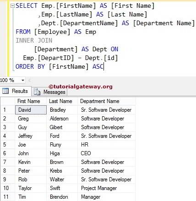Click Software Developer in Kevin's row

tap(107, 162)
